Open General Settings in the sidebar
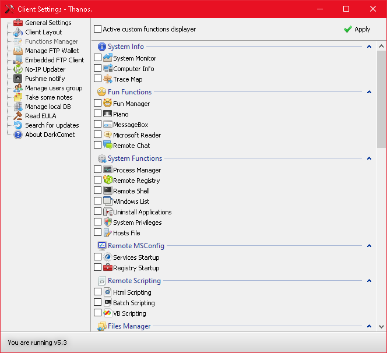Image resolution: width=387 pixels, height=353 pixels. 48,23
